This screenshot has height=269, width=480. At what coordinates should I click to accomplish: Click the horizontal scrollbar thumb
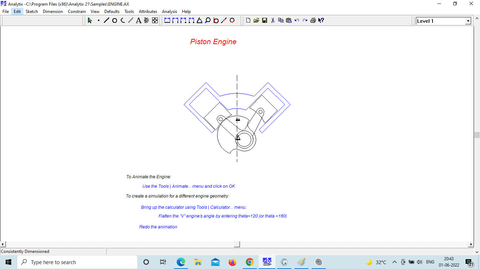pos(237,244)
